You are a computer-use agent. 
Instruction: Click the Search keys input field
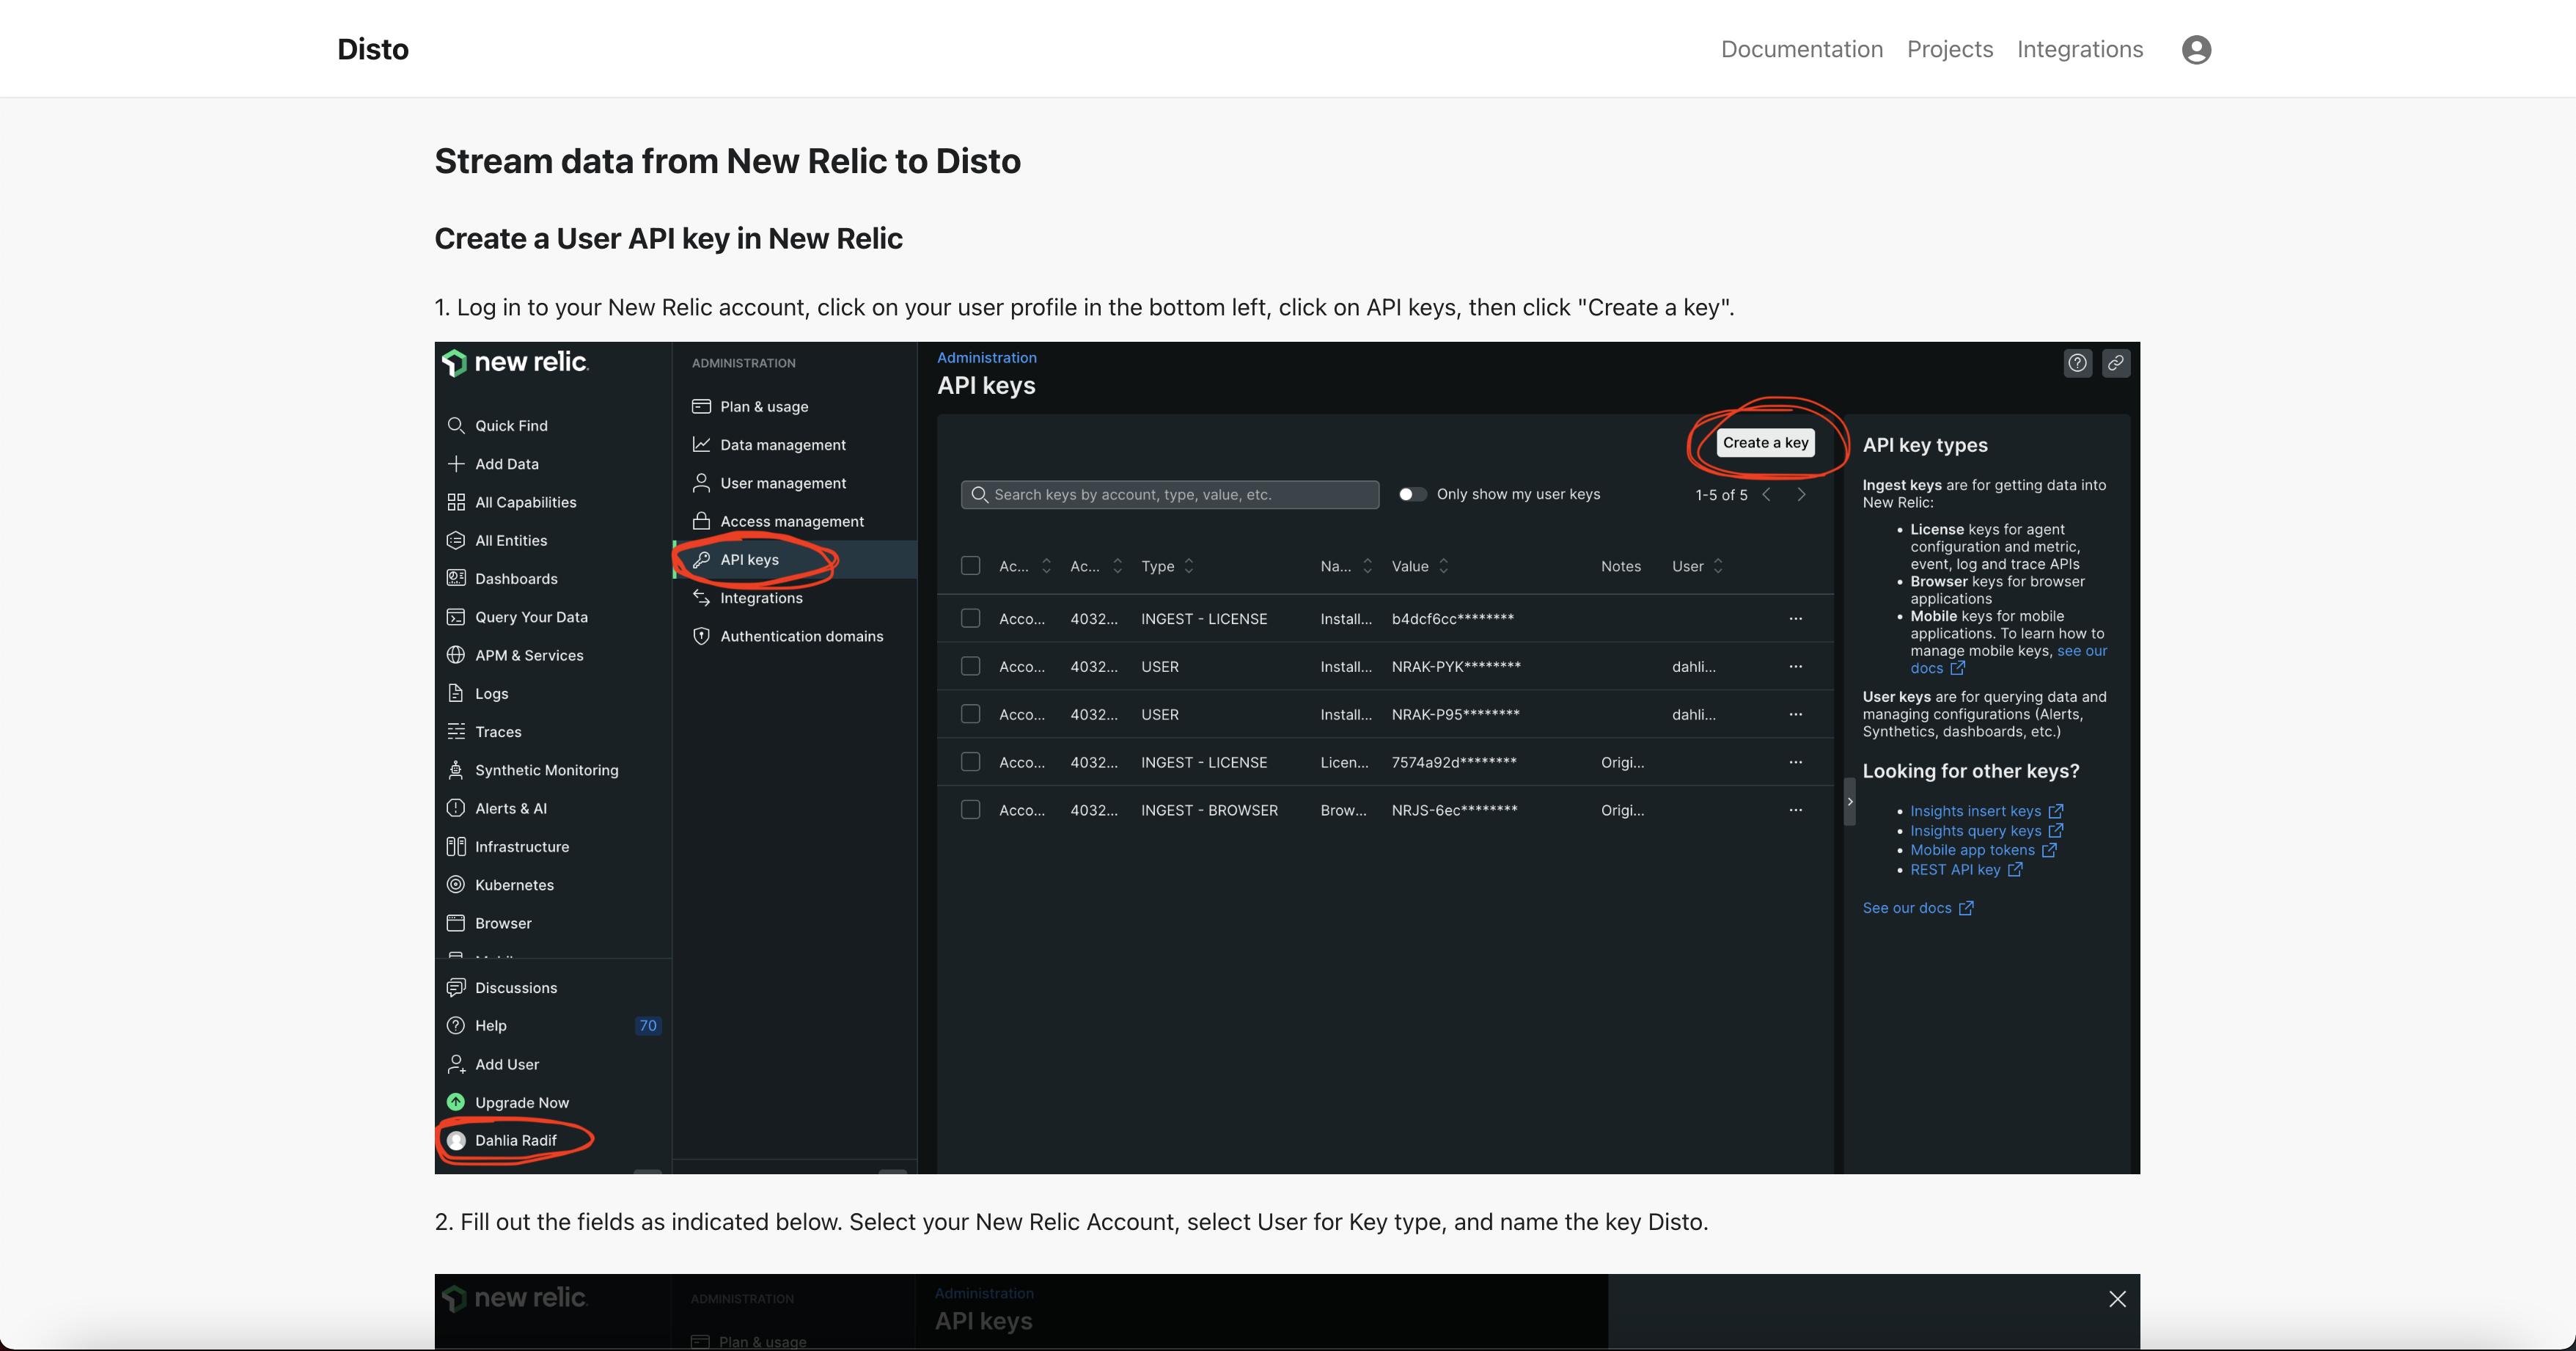[1170, 494]
